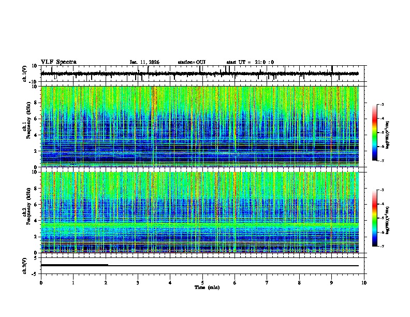410x317 pixels.
Task: Click time axis tick label "9"
Action: (331, 283)
